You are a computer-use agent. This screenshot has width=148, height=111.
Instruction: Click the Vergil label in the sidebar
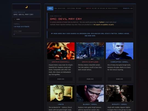pyautogui.click(x=17, y=24)
